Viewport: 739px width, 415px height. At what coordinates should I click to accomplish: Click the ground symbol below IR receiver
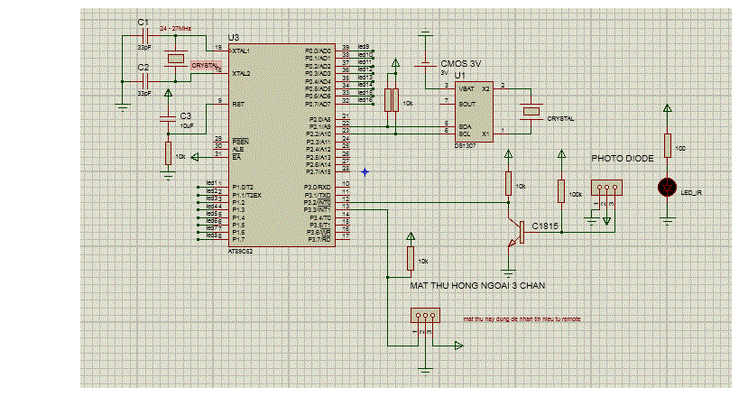(425, 371)
